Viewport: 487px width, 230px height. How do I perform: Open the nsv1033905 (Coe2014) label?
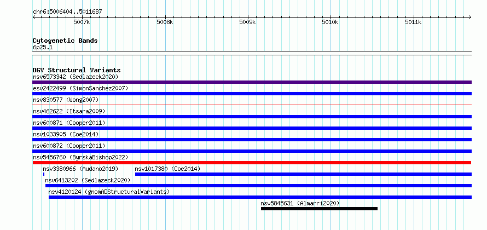(66, 134)
